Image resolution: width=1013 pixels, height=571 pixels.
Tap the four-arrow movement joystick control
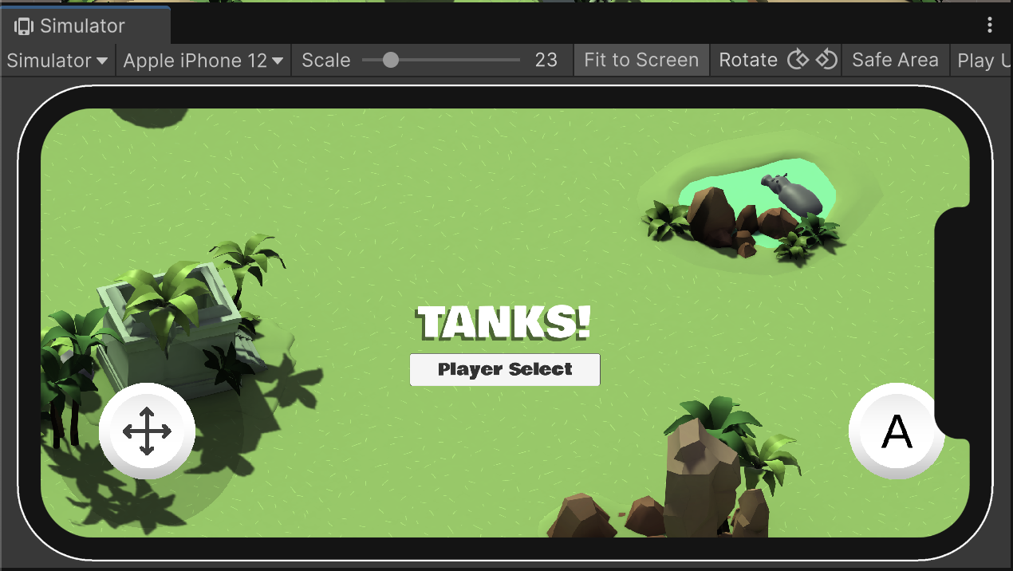pos(146,431)
